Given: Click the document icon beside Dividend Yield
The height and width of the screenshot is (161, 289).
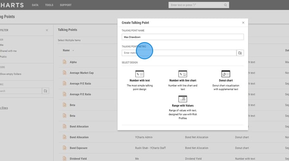Looking at the screenshot, I should (x=65, y=158).
